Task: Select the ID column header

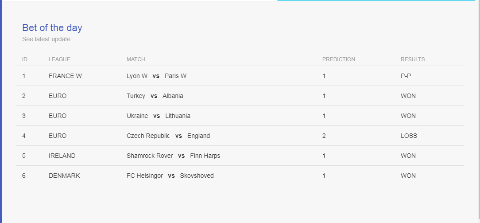Action: click(x=25, y=59)
